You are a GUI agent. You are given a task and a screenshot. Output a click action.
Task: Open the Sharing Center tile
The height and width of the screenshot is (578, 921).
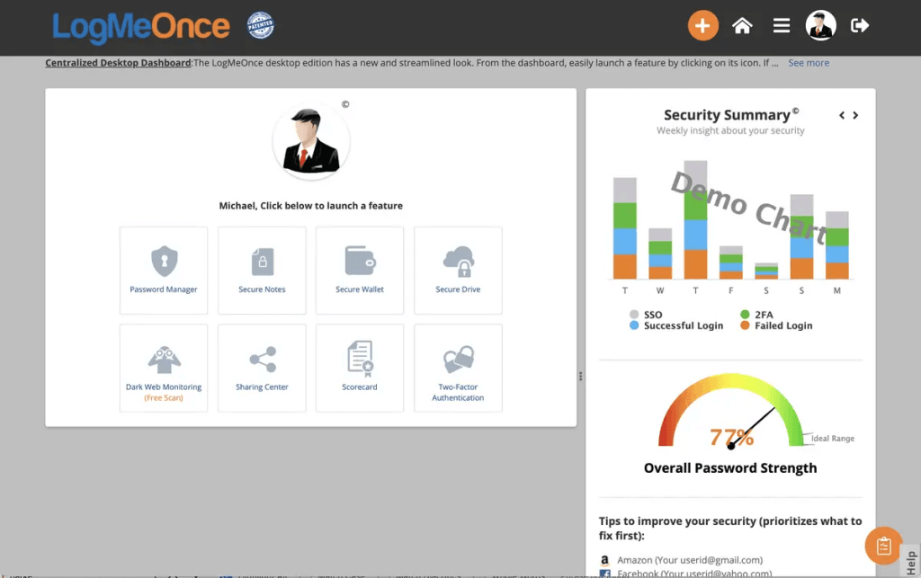pos(262,368)
